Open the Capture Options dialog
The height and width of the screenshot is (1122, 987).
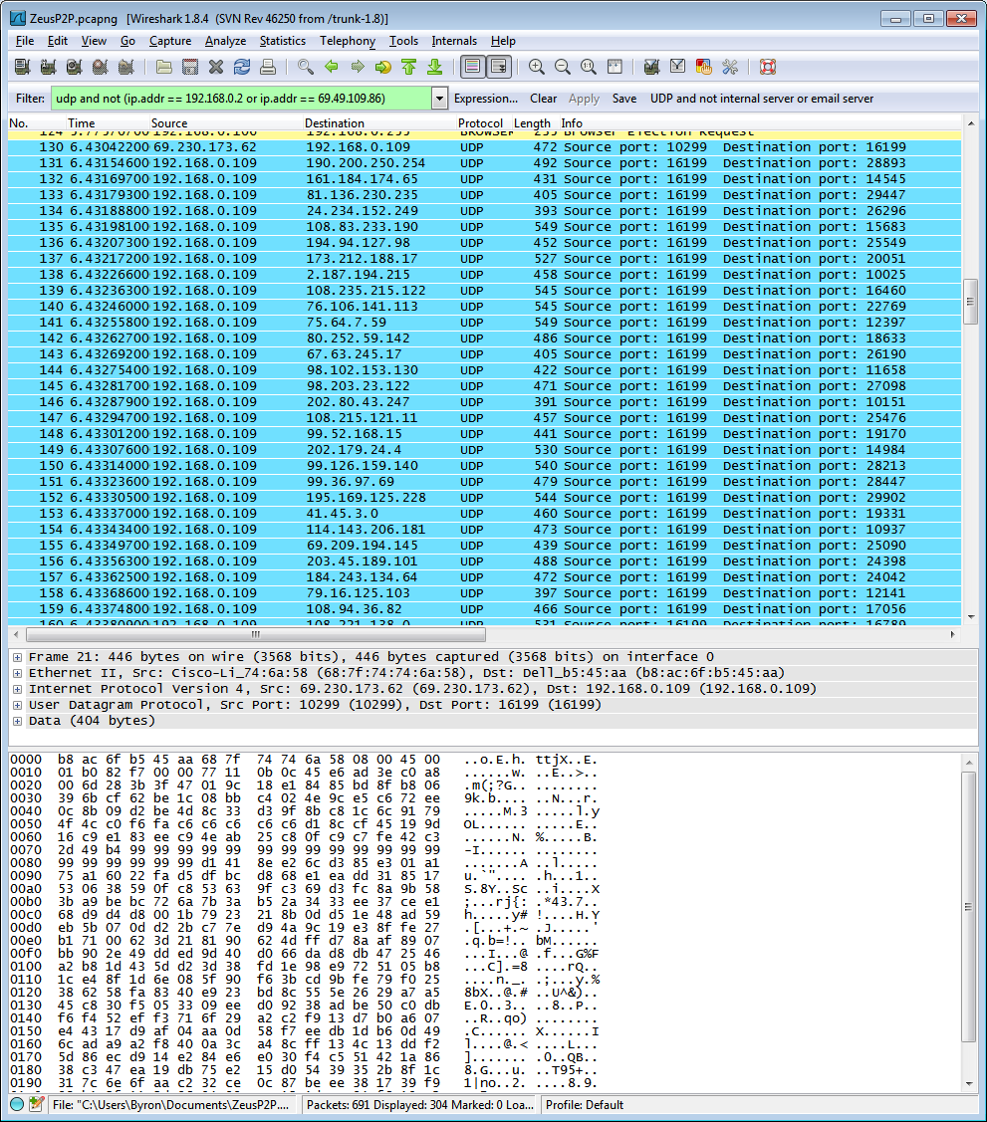(x=48, y=67)
